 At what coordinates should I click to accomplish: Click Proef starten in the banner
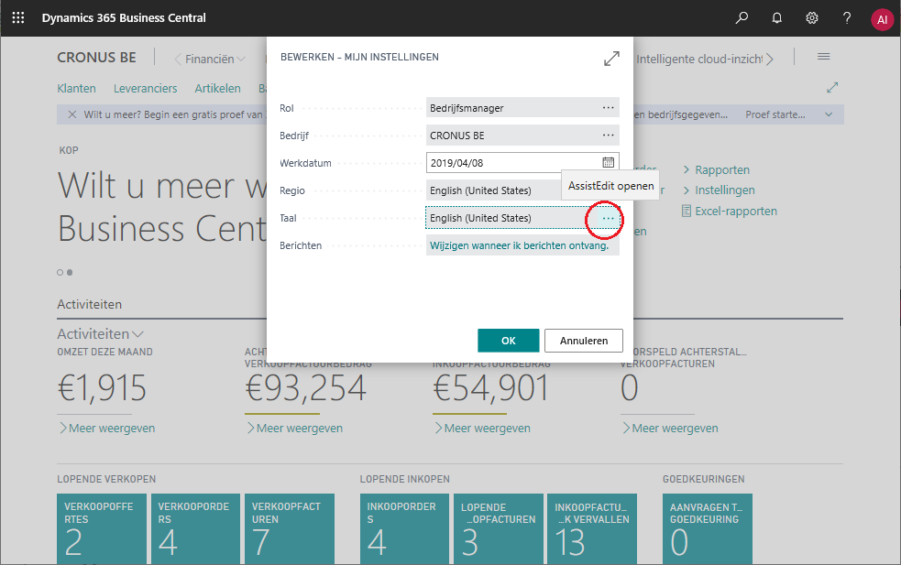point(775,114)
